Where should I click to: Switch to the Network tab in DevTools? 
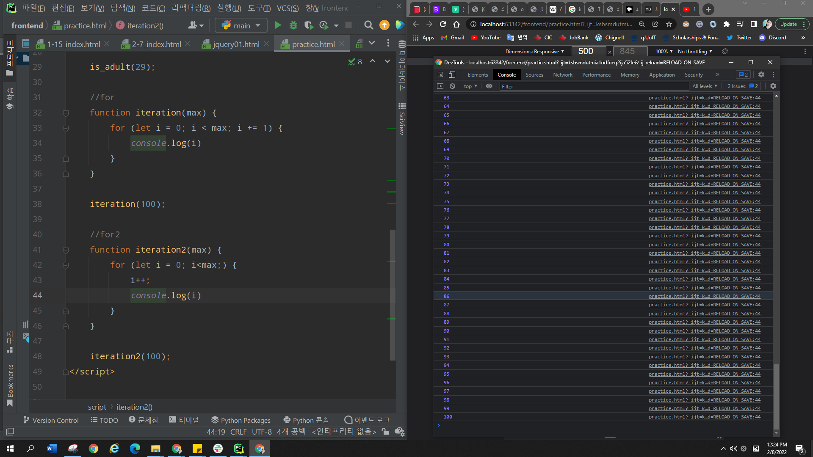(x=562, y=74)
